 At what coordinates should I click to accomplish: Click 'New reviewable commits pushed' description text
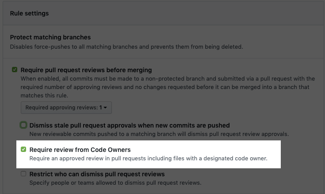159,134
